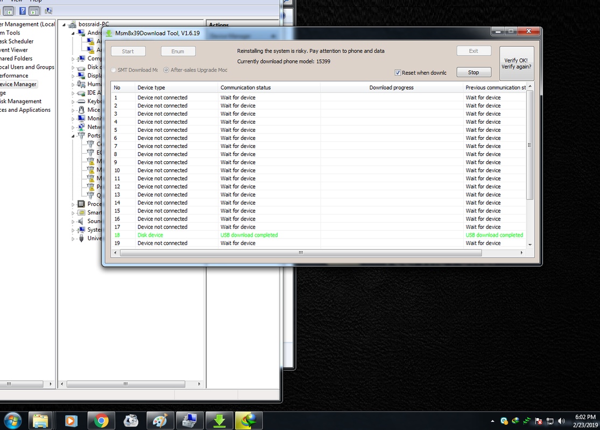
Task: Select Shared Folders in Computer Management tree
Action: [17, 59]
